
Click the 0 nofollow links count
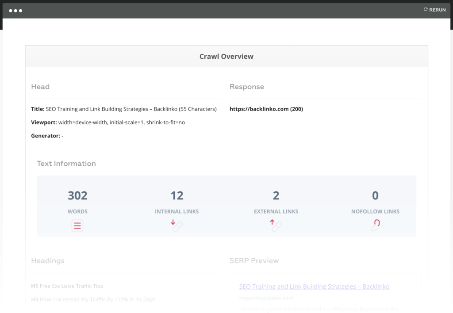[x=375, y=195]
